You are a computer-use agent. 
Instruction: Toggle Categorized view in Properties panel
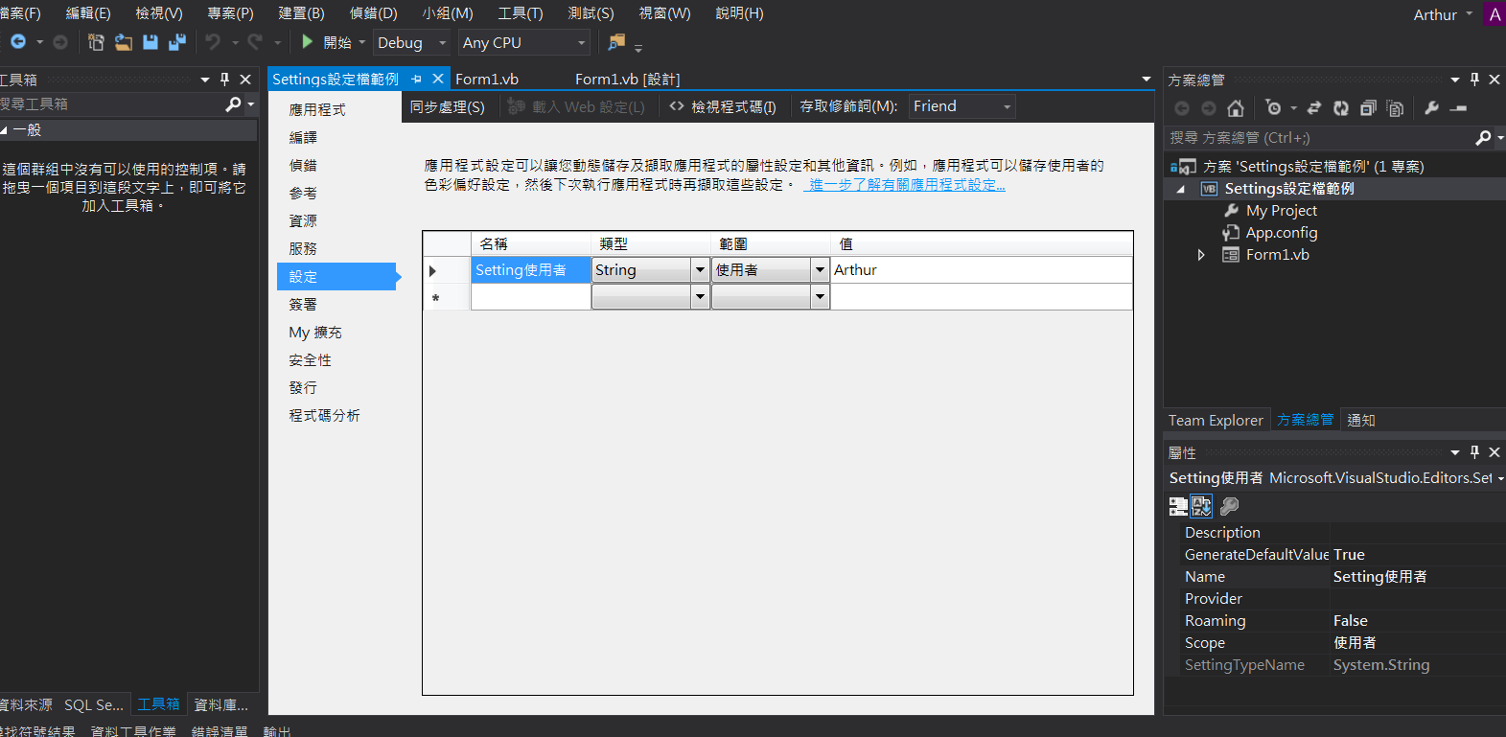pos(1178,506)
